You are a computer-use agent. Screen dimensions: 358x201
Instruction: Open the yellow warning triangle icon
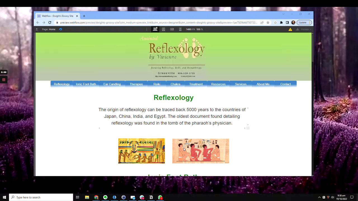point(290,29)
